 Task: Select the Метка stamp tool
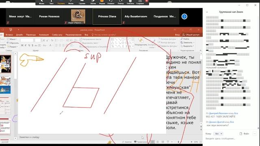(x=71, y=2)
